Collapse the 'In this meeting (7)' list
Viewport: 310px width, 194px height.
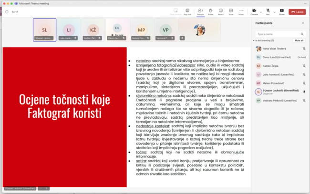pyautogui.click(x=254, y=41)
